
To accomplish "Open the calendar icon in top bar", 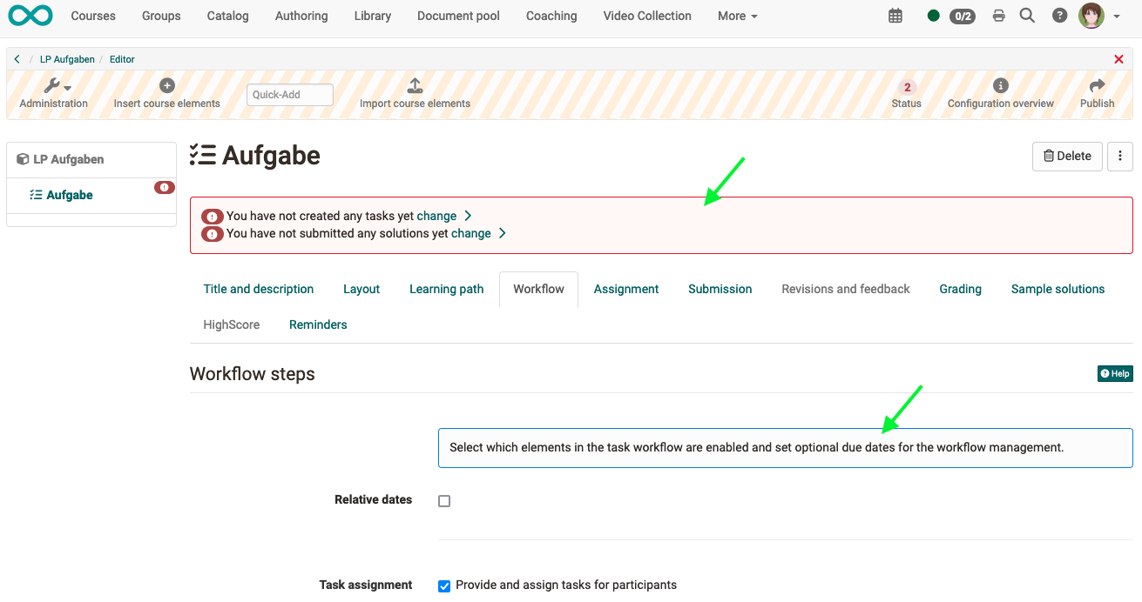I will coord(895,16).
